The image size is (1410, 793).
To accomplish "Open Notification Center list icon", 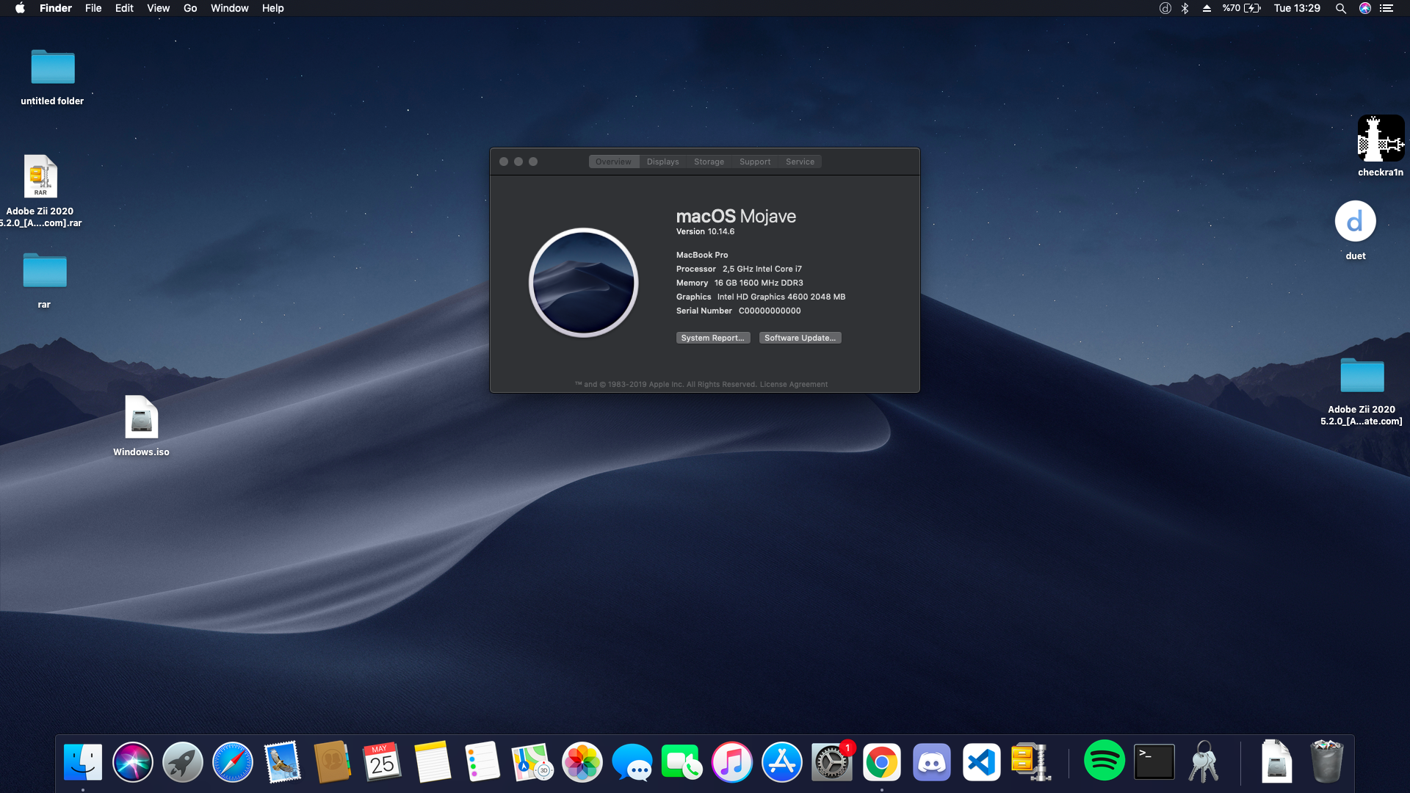I will tap(1386, 8).
